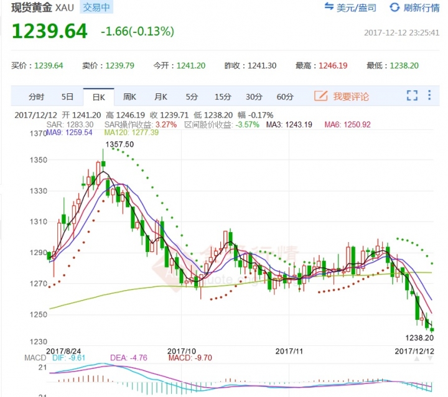Click the orange pencil comment icon

321,96
